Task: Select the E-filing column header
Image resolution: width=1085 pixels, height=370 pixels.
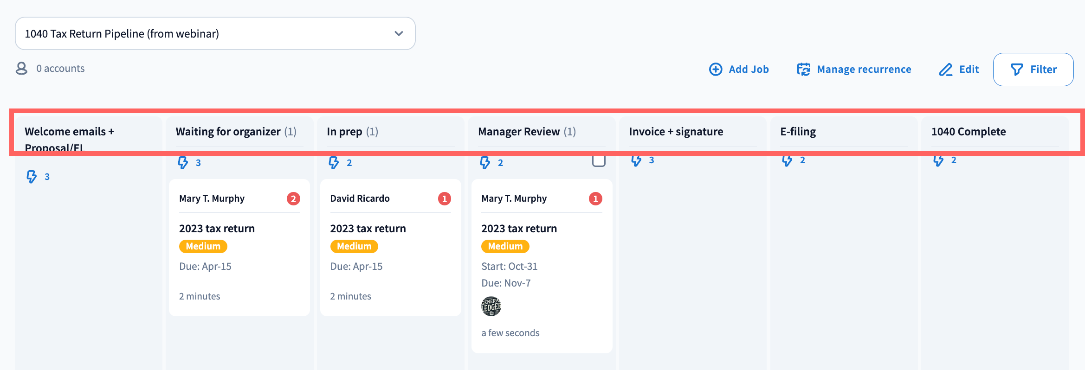Action: click(x=798, y=132)
